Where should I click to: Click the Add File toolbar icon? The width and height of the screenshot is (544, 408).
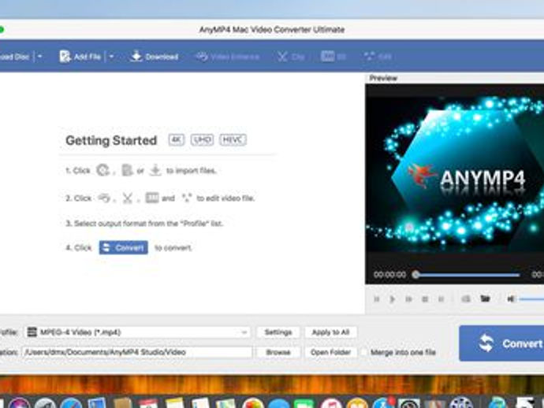click(x=65, y=56)
